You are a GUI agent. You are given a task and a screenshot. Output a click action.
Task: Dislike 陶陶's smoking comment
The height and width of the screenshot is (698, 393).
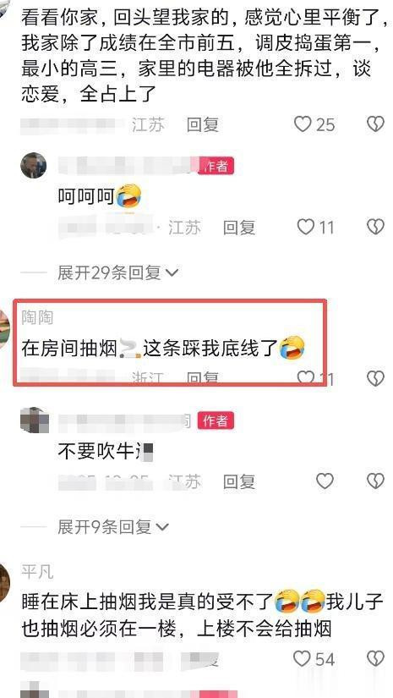[x=375, y=378]
